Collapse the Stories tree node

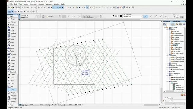point(167,29)
